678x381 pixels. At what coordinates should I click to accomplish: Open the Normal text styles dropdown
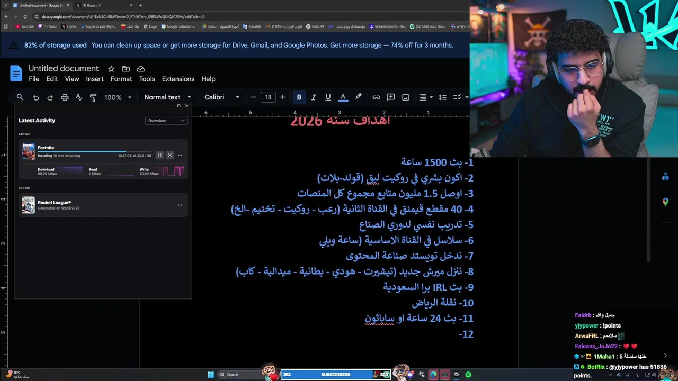[x=167, y=97]
